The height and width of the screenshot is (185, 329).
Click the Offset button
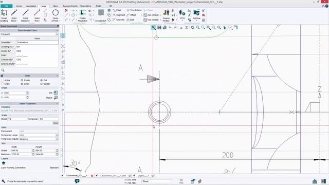tap(131, 15)
